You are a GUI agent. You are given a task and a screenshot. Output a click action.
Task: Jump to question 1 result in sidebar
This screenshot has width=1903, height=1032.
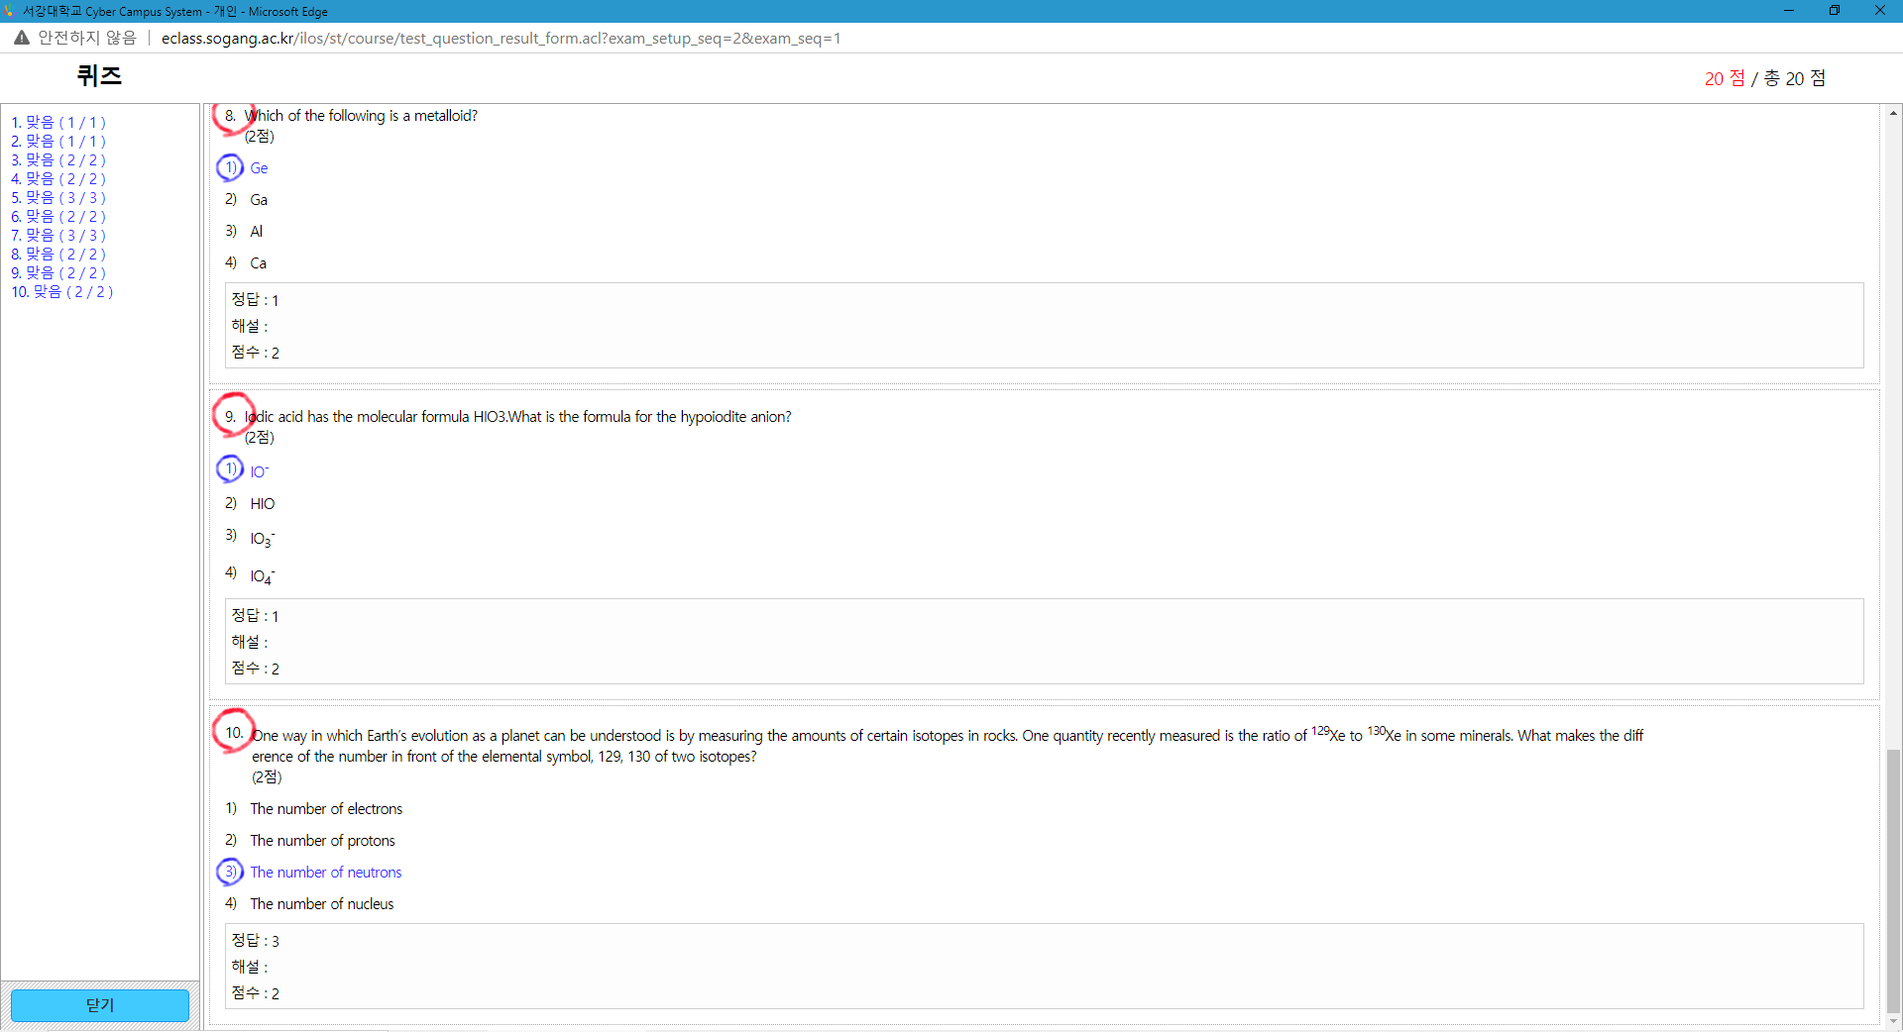coord(58,123)
